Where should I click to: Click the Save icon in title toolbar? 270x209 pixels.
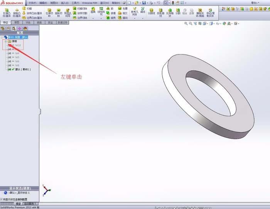coord(144,3)
